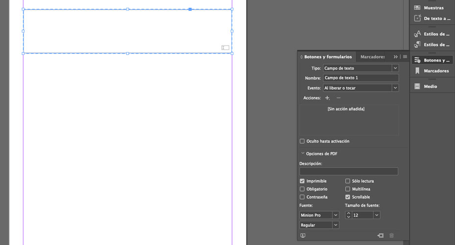Click the top-center handle of selected frame
Viewport: 455px width, 245px height.
tap(127, 9)
